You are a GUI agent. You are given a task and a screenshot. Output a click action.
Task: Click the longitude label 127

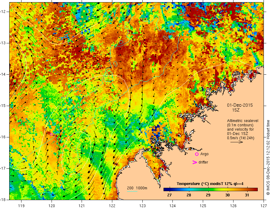tap(264, 206)
